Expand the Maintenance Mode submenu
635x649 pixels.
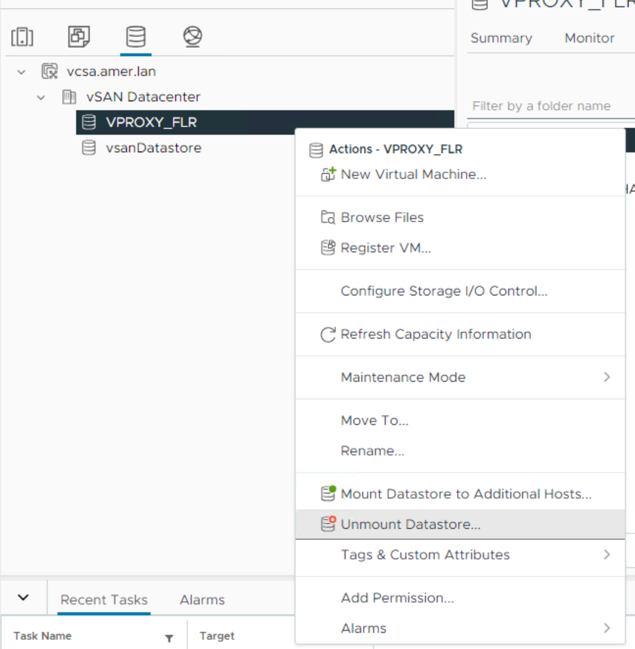pos(607,377)
